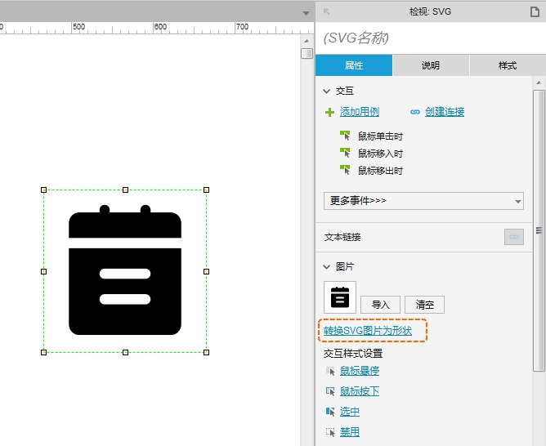Screen dimensions: 546x446
Task: Select the calendar SVG image on canvas
Action: coord(125,271)
